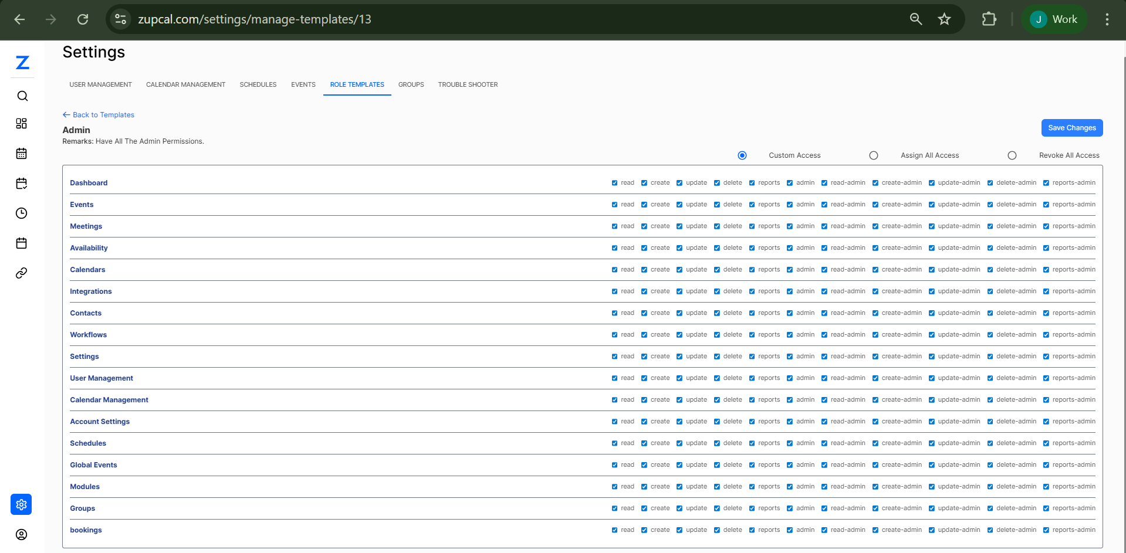1126x553 pixels.
Task: Uncheck the read permission for Dashboard
Action: (614, 182)
